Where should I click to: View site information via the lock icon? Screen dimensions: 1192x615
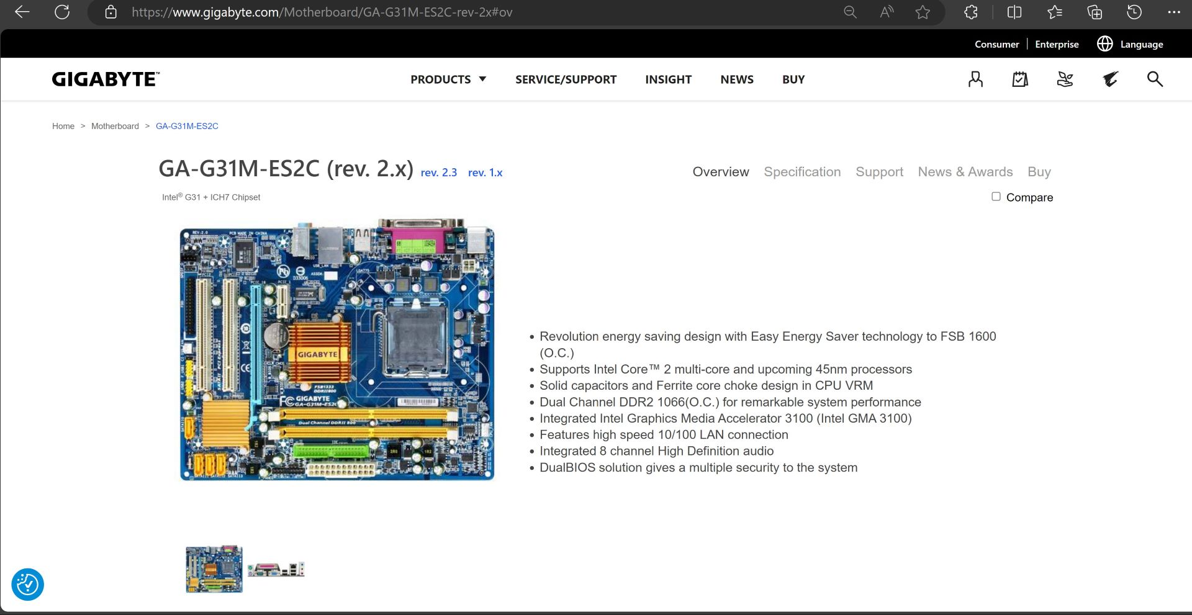111,12
